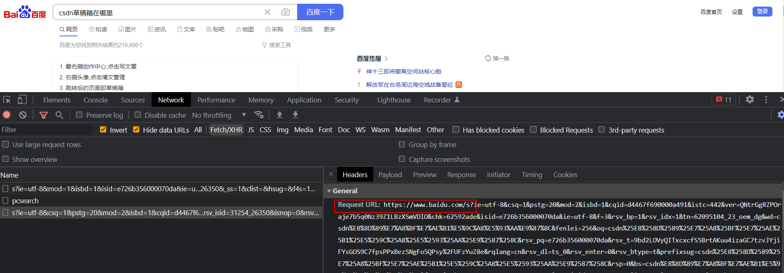
Task: Activate DevTools element inspector icon
Action: click(x=7, y=100)
